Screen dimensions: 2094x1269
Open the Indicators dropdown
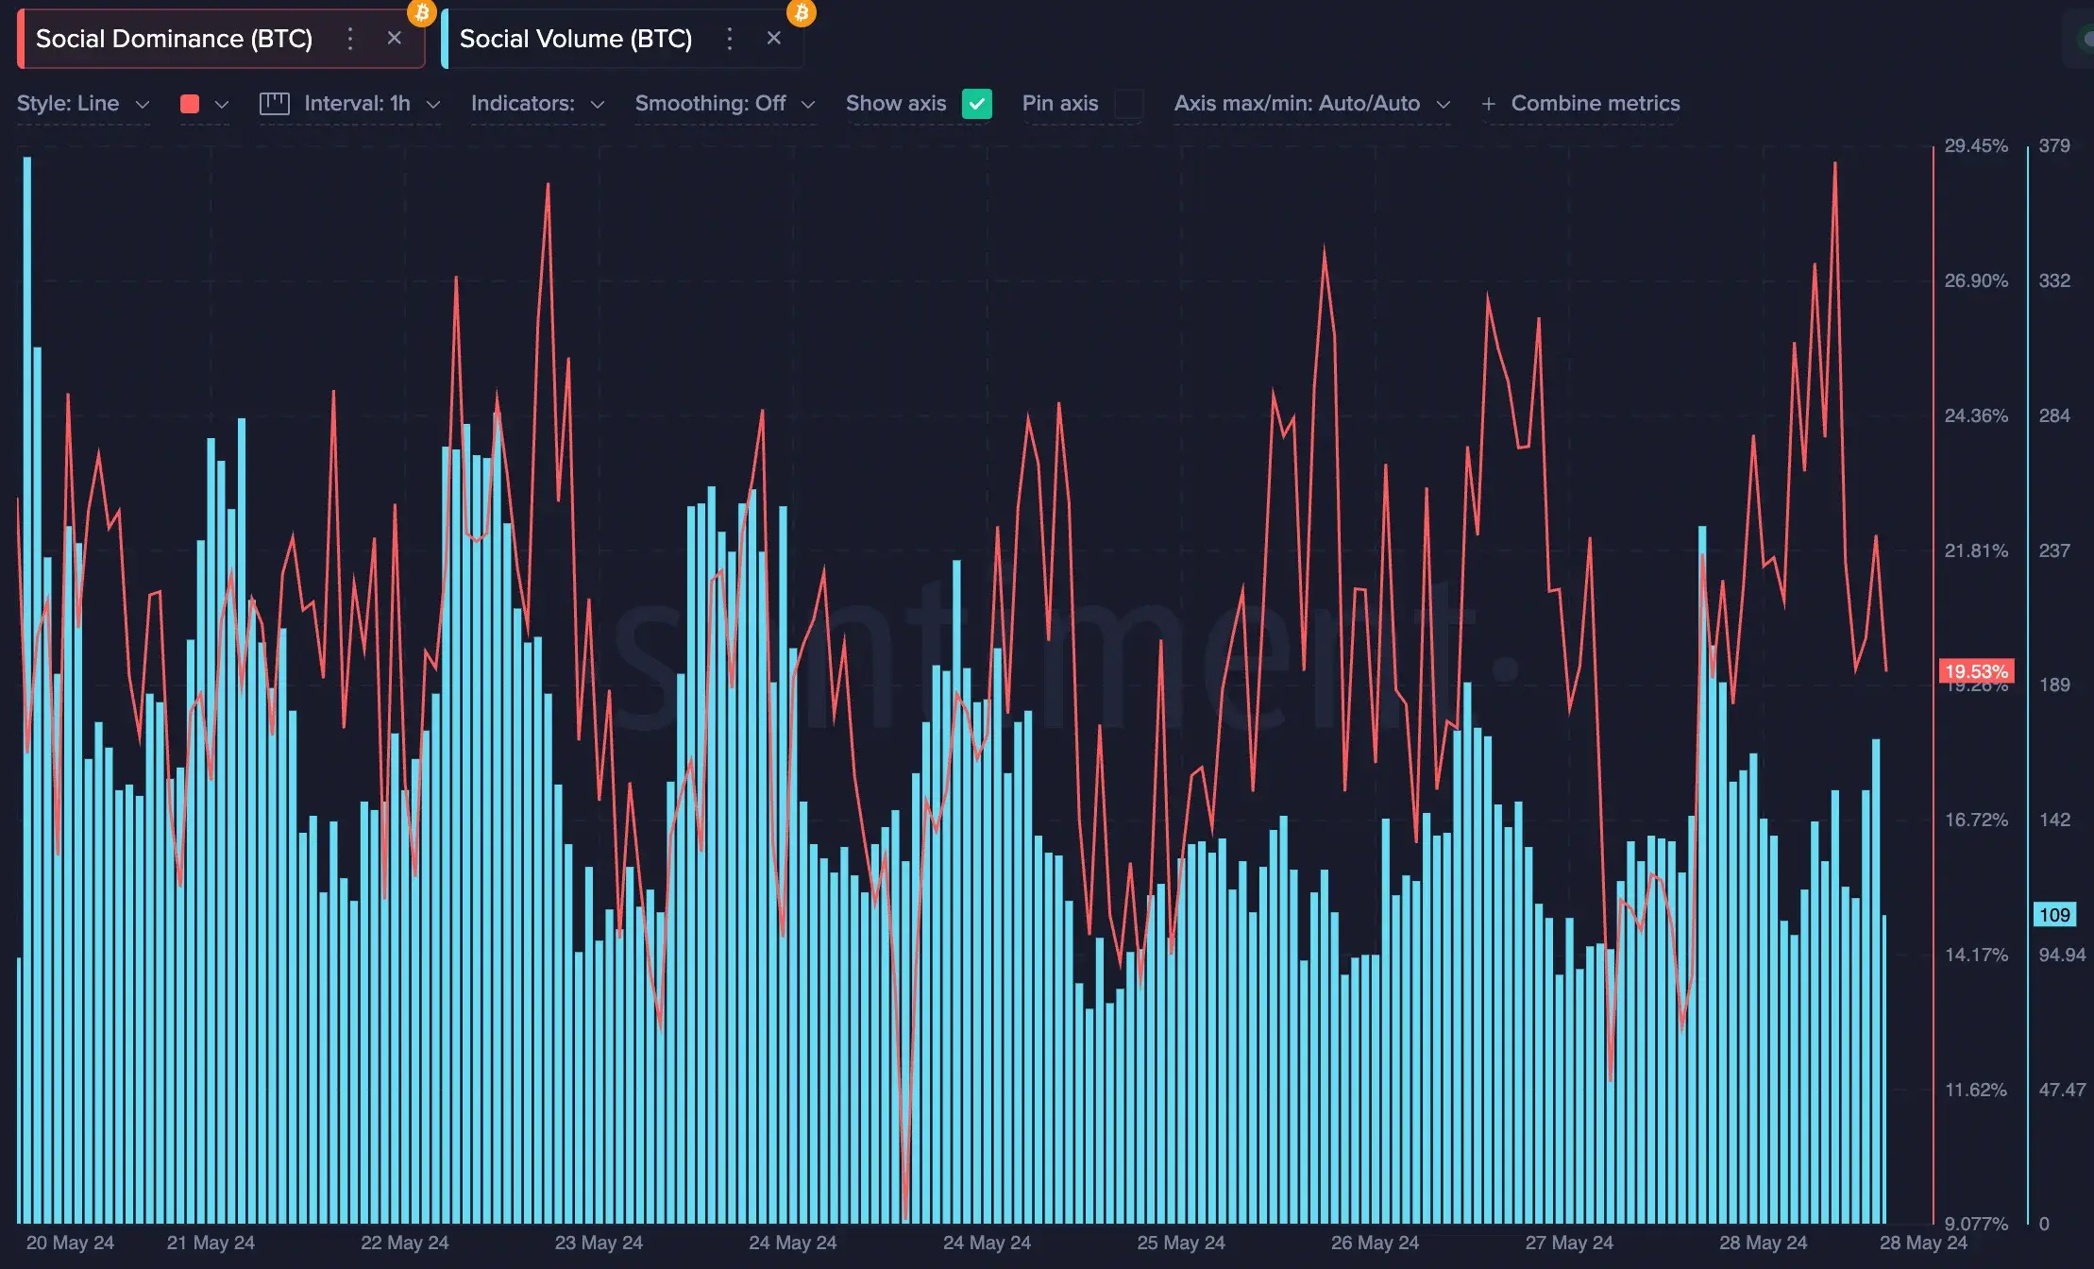[x=537, y=104]
